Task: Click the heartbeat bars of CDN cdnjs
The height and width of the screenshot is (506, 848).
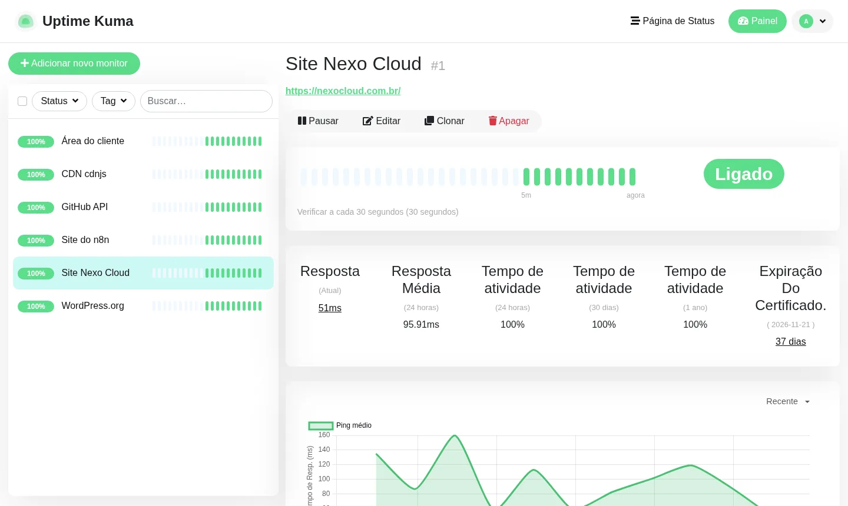Action: [207, 174]
